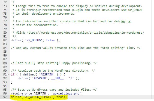Click the 'ABSPATH' string on line 91
The image size is (154, 101).
(47, 74)
